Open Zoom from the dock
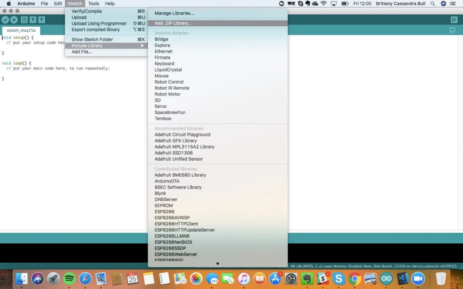Viewport: 463px width, 289px height. [x=418, y=278]
